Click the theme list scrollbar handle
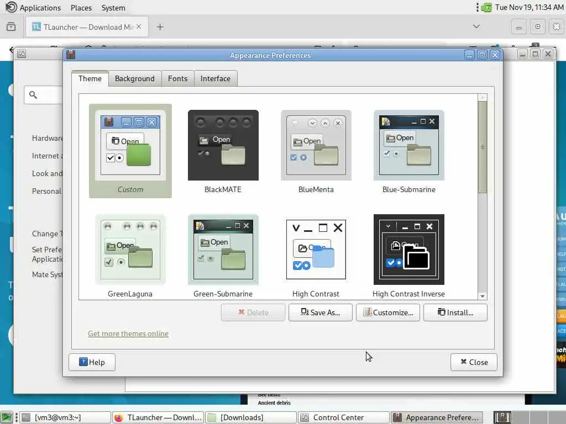The width and height of the screenshot is (566, 424). coord(482,147)
